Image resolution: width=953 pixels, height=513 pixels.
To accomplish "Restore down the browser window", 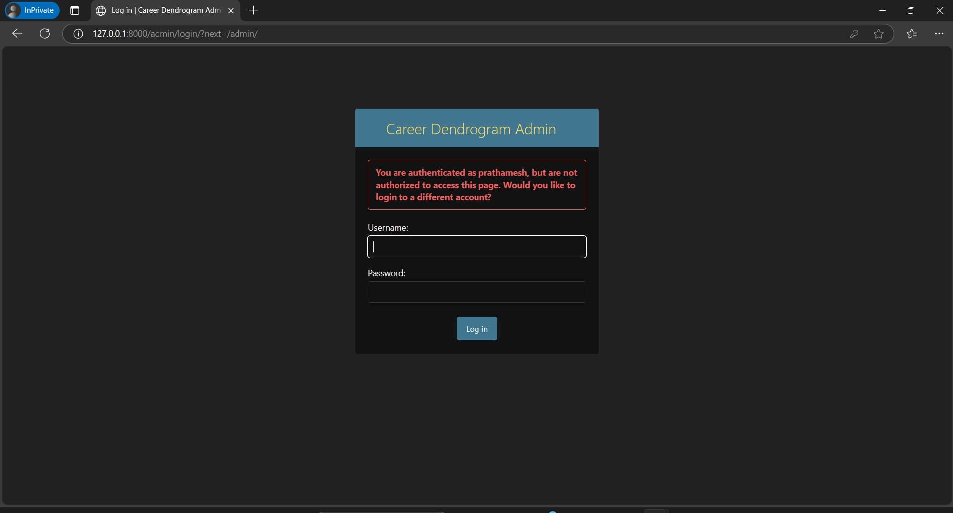I will (x=911, y=10).
